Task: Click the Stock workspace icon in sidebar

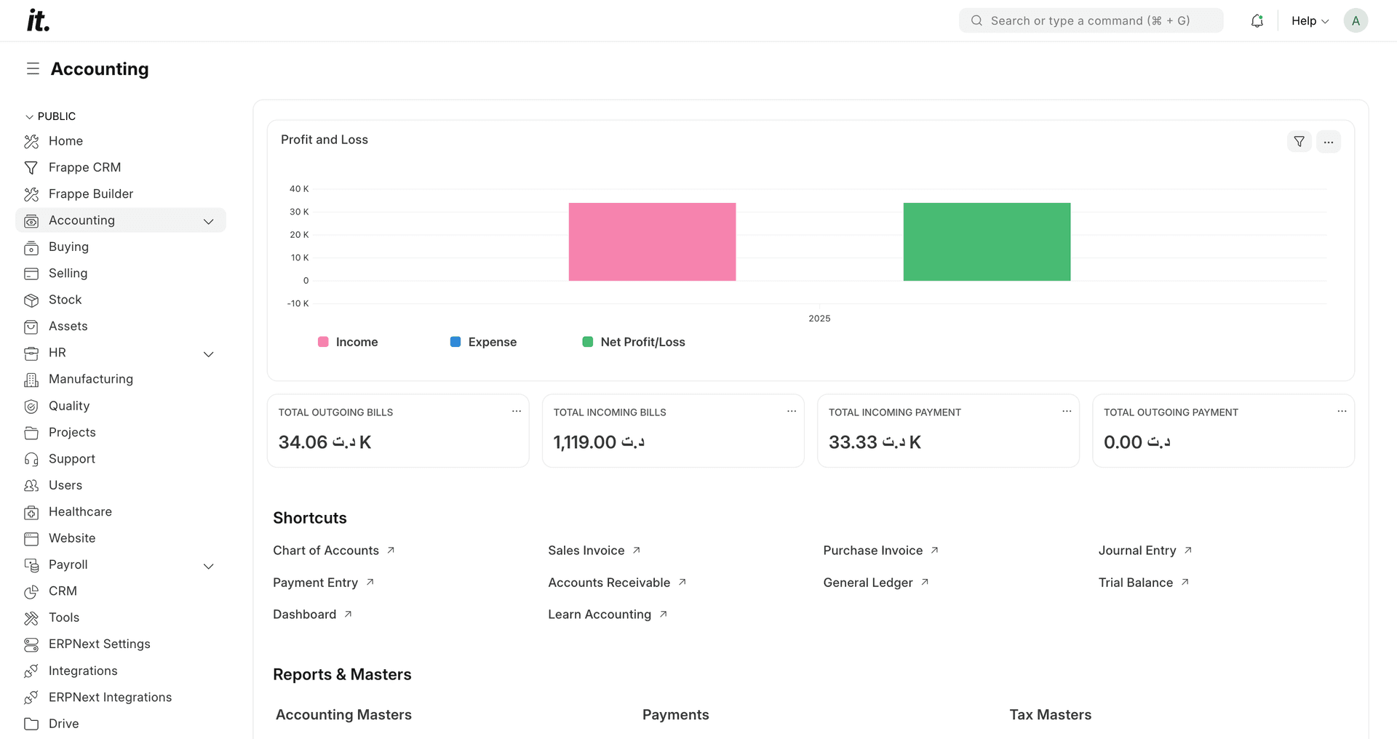Action: coord(32,300)
